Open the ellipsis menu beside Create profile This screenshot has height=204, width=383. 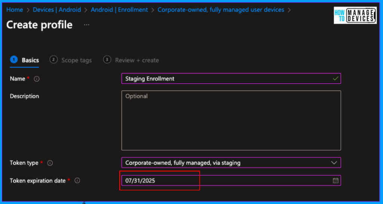87,25
